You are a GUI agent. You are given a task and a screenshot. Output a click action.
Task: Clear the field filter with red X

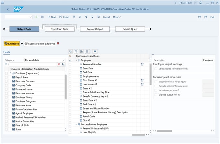(x=59, y=64)
